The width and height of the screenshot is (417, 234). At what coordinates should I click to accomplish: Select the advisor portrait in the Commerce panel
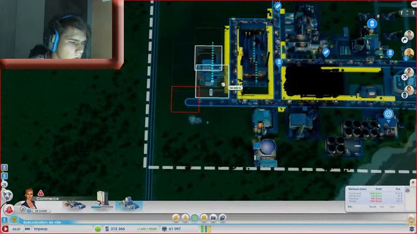pyautogui.click(x=29, y=198)
